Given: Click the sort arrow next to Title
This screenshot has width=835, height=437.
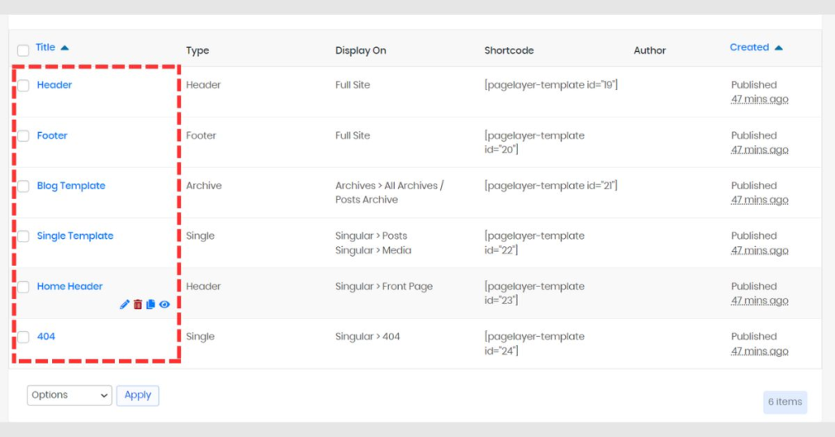Looking at the screenshot, I should (65, 48).
